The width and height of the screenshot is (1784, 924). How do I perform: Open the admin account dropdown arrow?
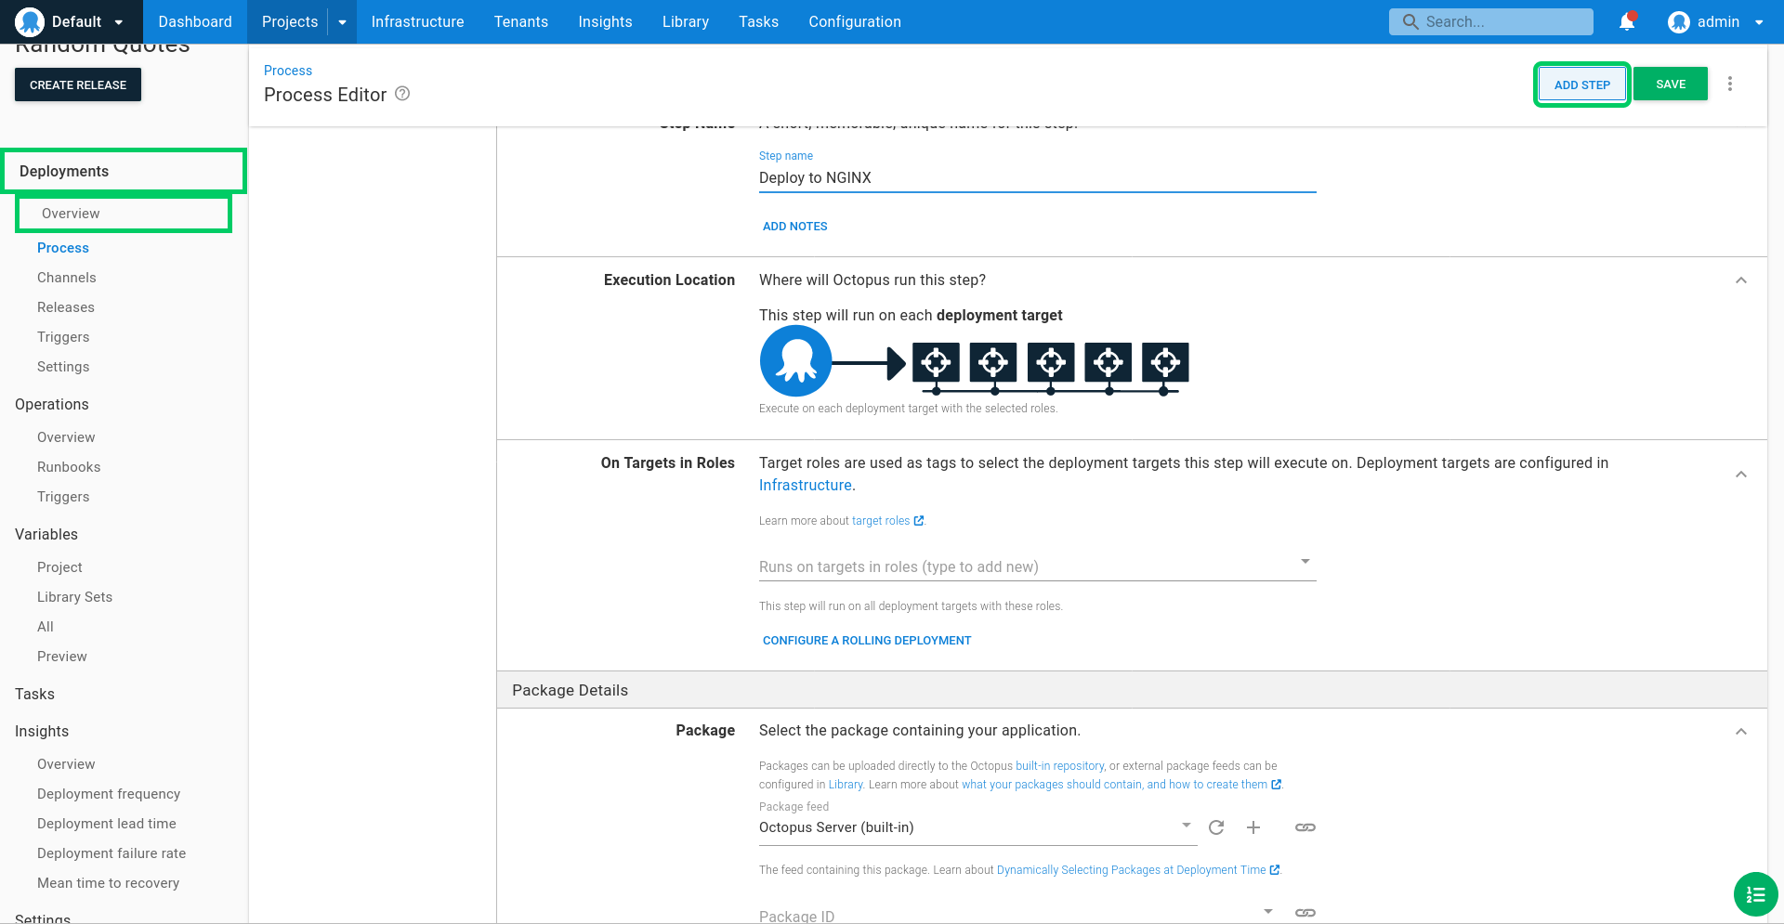coord(1759,22)
